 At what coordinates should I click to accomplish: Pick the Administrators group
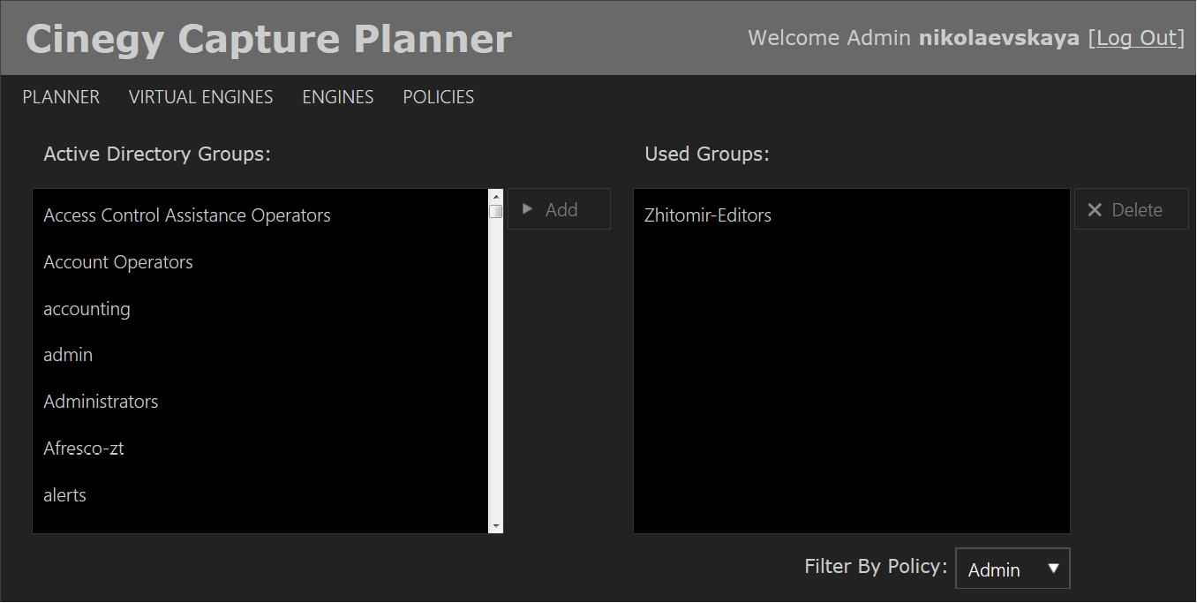click(x=260, y=402)
